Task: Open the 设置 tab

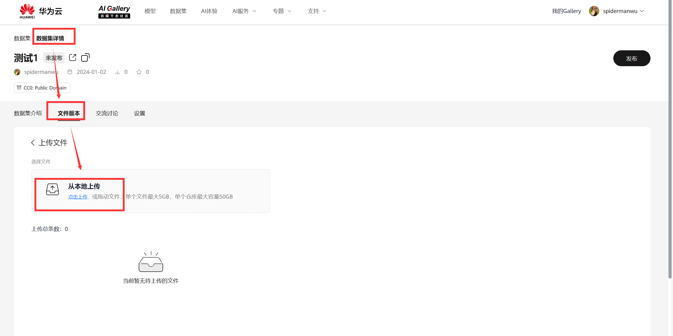Action: point(139,113)
